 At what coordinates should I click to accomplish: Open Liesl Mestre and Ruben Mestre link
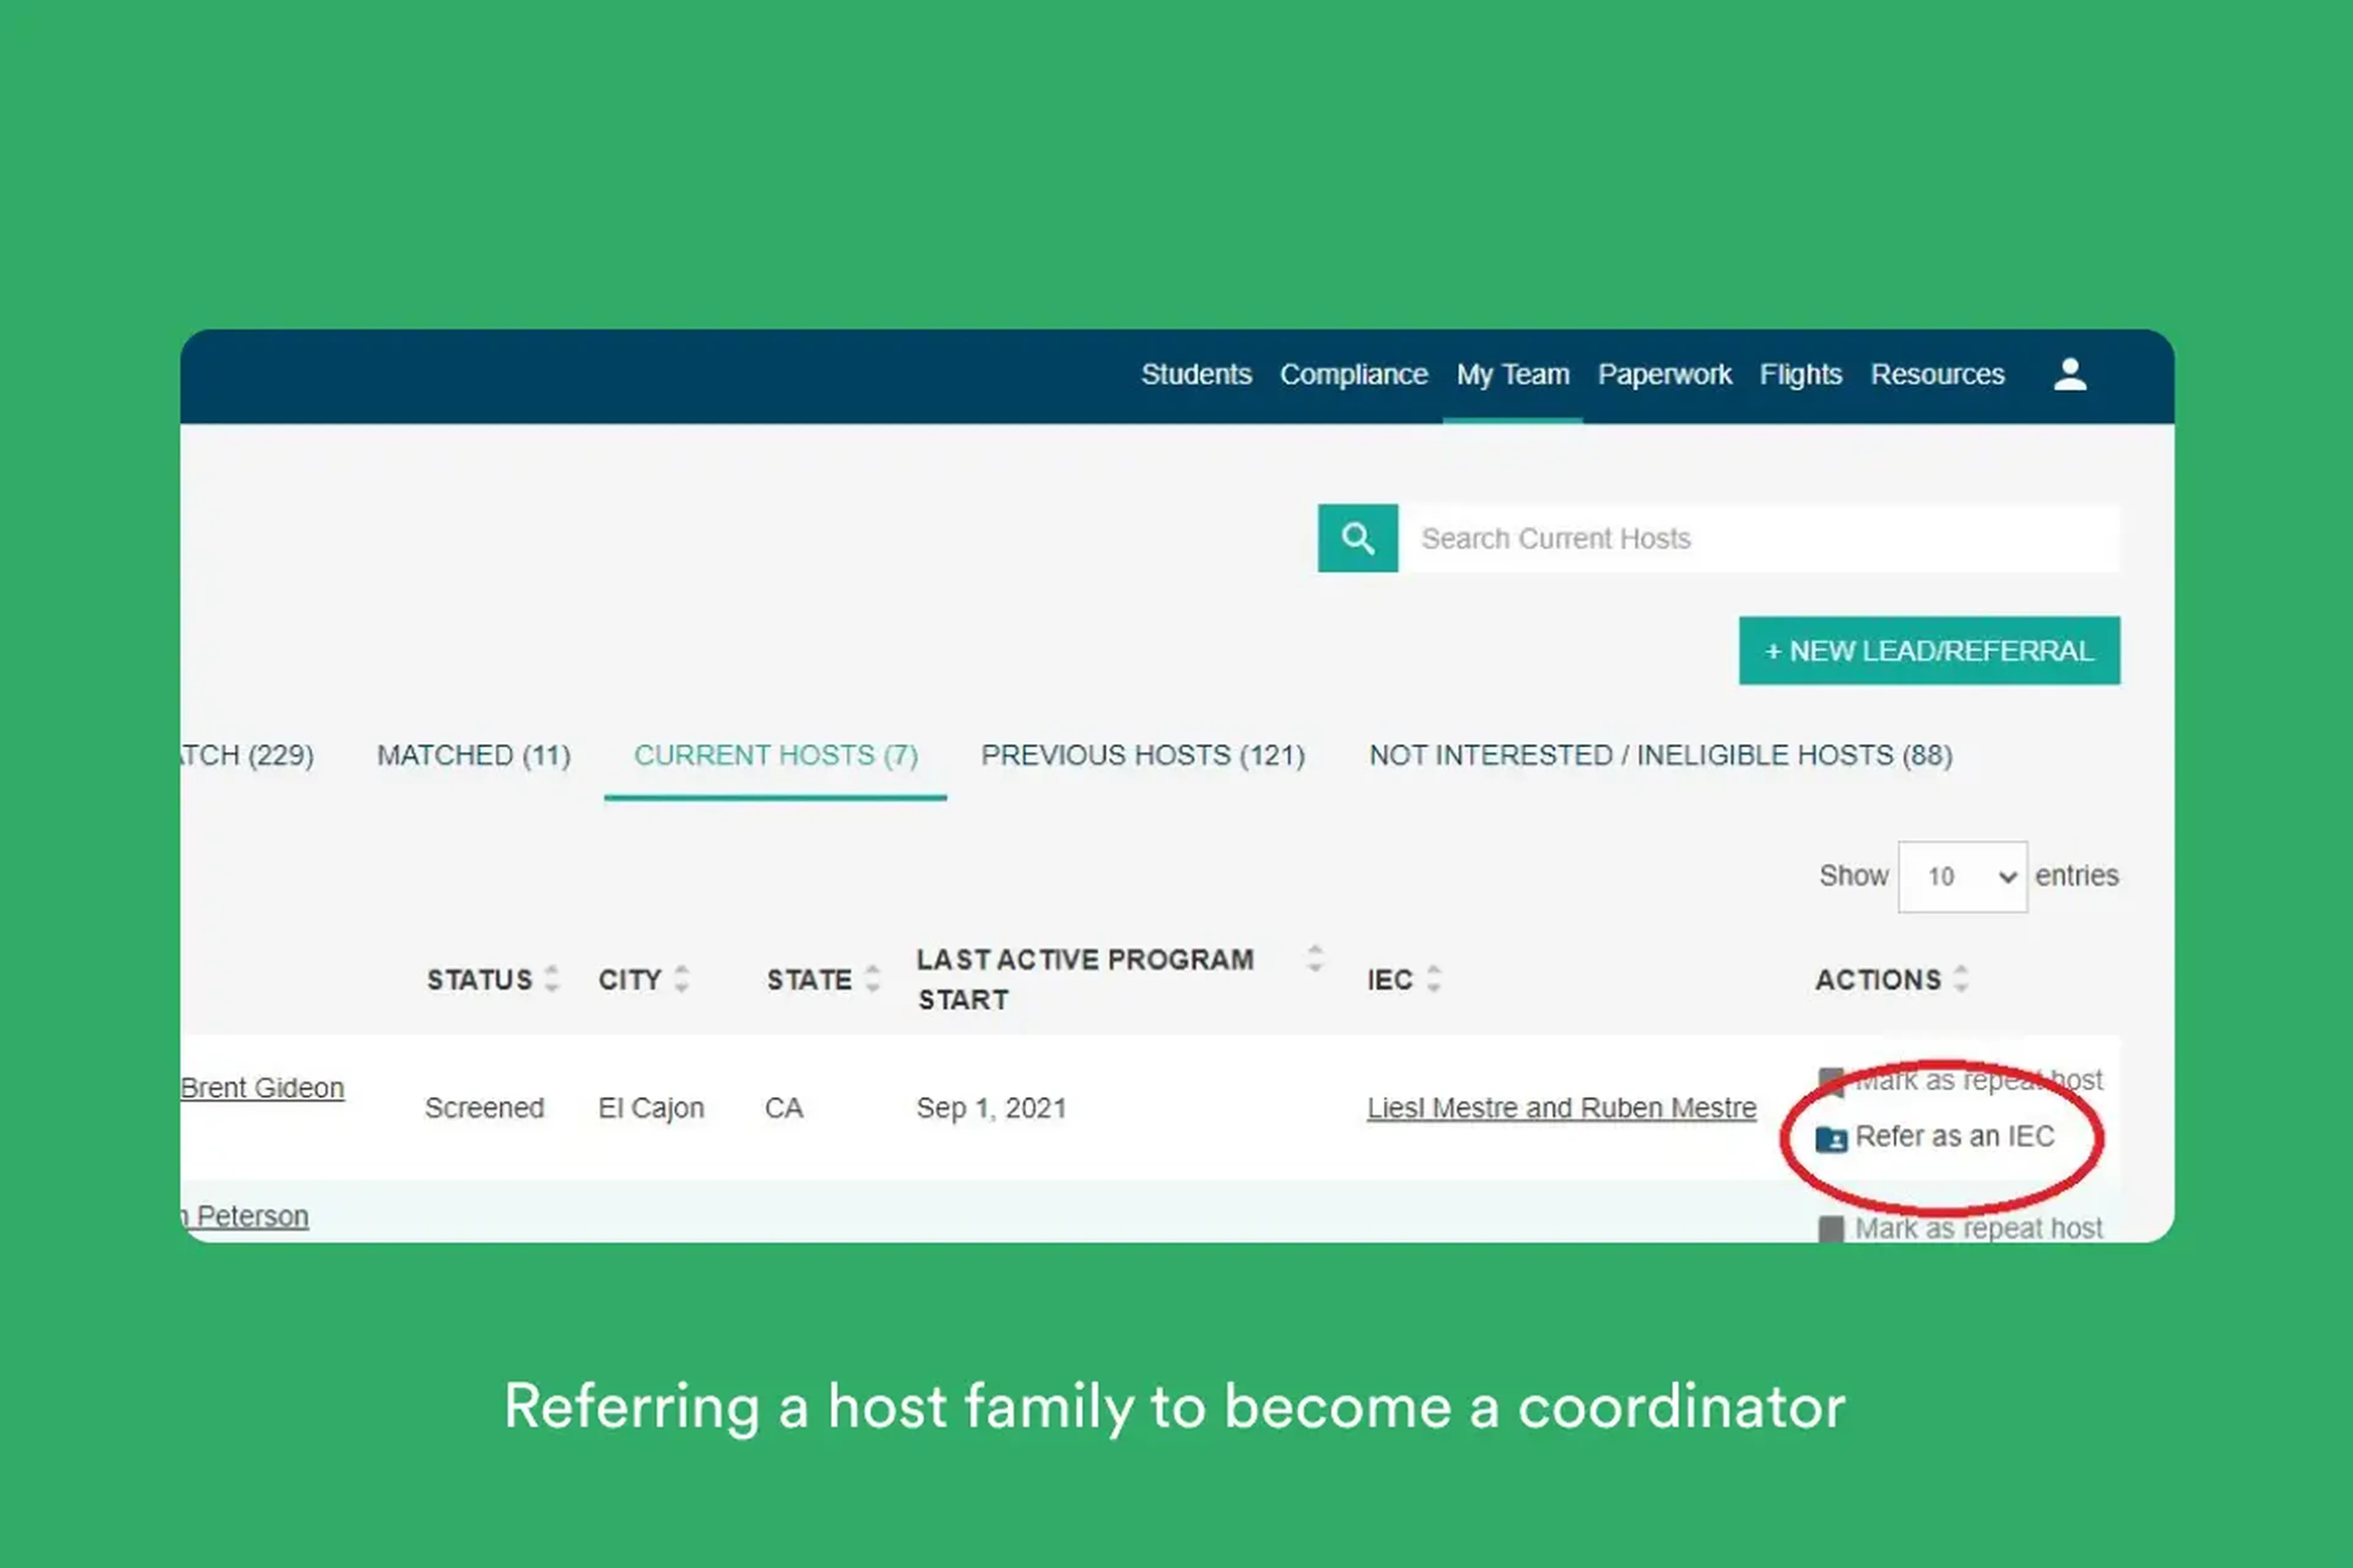coord(1561,1108)
